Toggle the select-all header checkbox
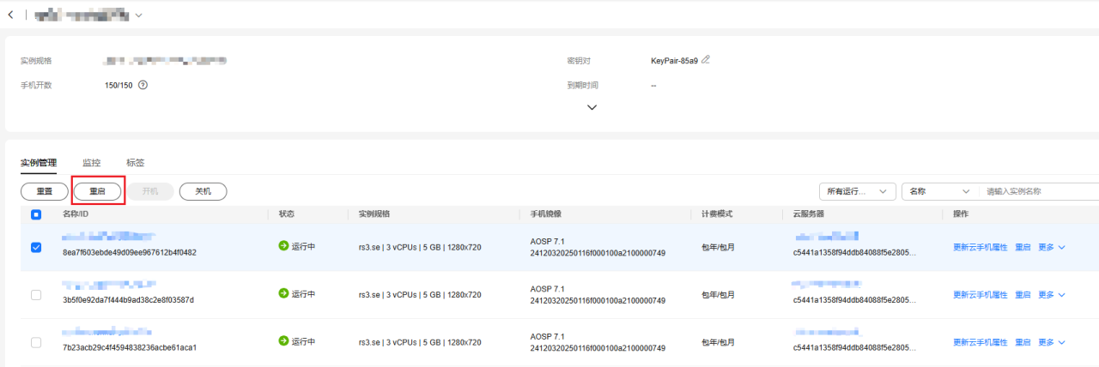1099x367 pixels. (x=36, y=214)
